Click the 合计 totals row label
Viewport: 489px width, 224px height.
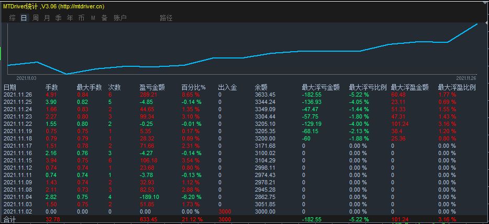point(9,219)
